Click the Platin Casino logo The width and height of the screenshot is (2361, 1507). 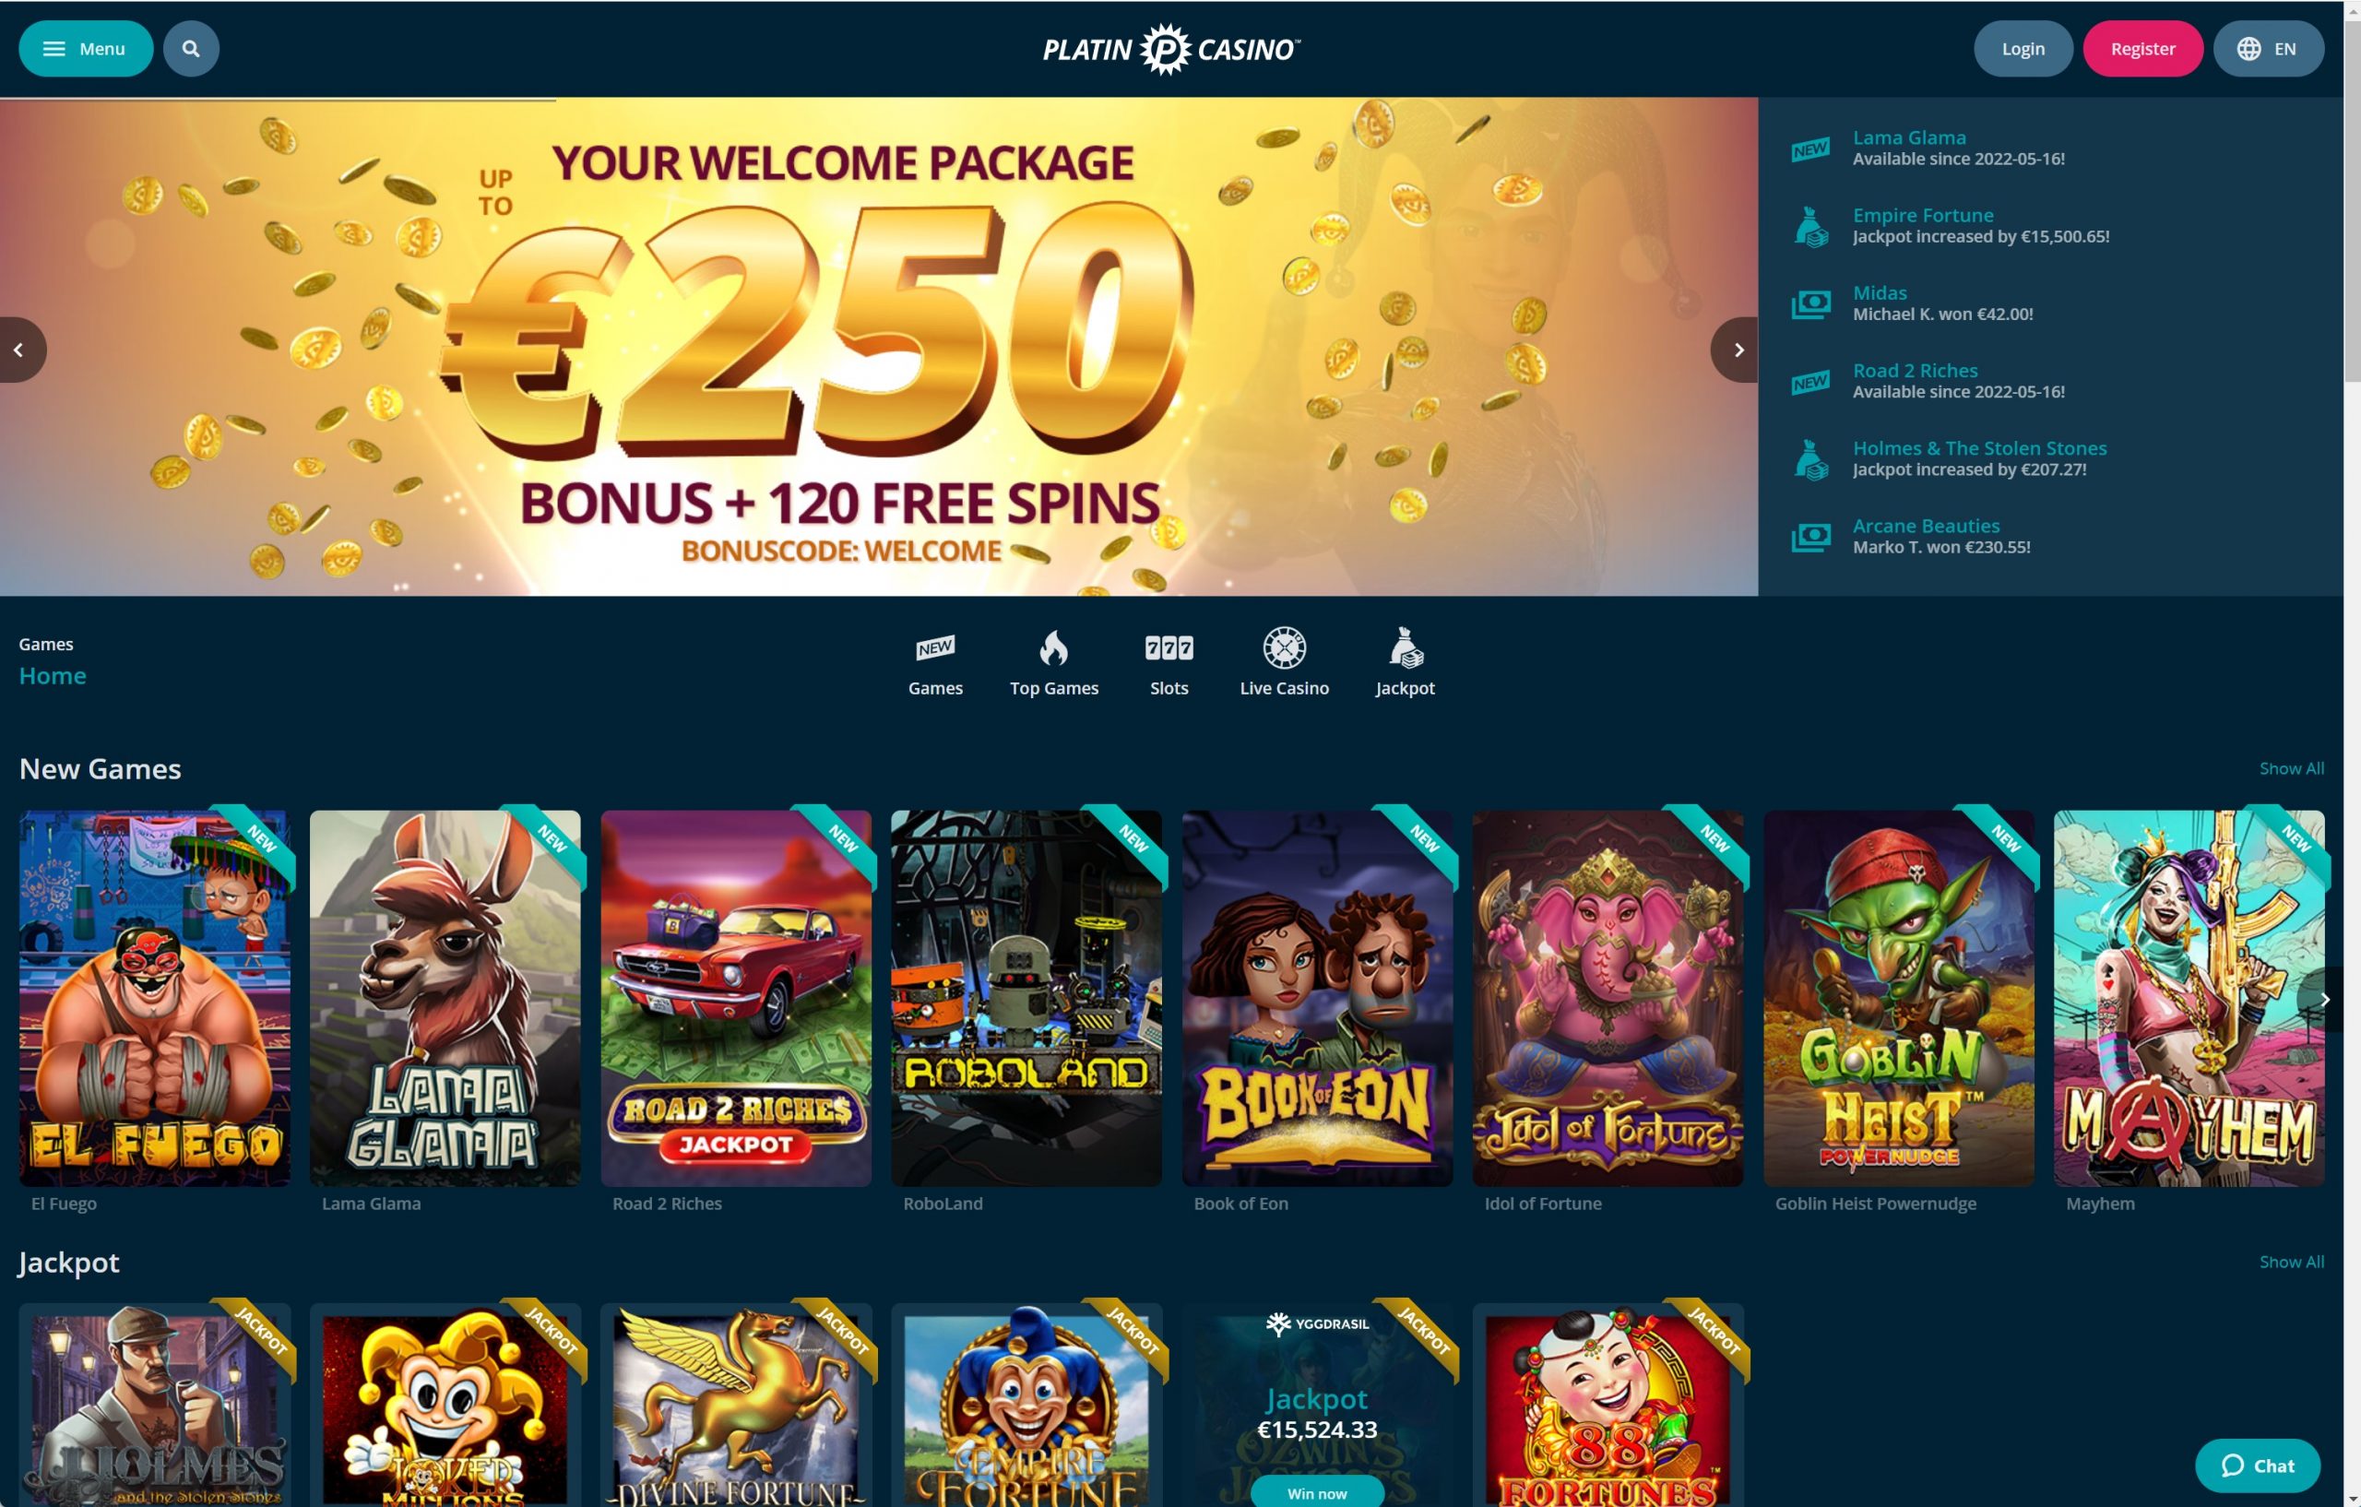click(1171, 49)
